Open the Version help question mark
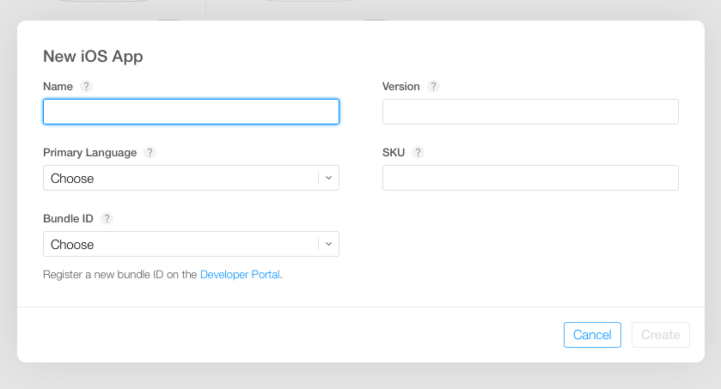721x389 pixels. (x=434, y=87)
